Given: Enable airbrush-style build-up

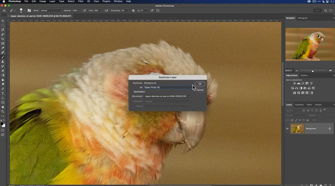Looking at the screenshot, I should pos(106,11).
